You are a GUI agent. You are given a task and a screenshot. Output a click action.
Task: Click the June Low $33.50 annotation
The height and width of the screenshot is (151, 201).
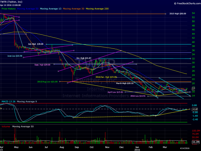[x=15, y=56]
